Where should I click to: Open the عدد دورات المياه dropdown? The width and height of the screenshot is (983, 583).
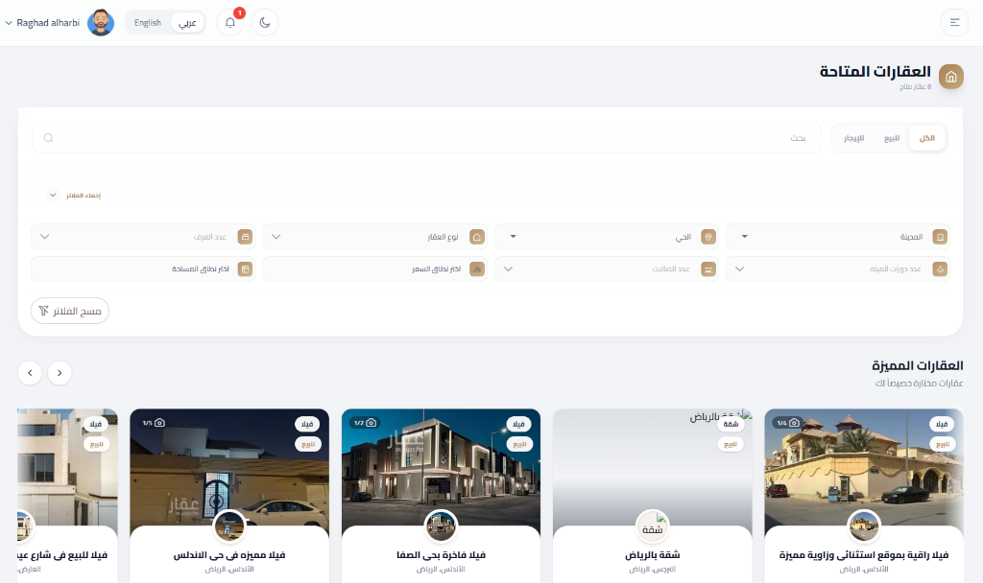pyautogui.click(x=837, y=268)
